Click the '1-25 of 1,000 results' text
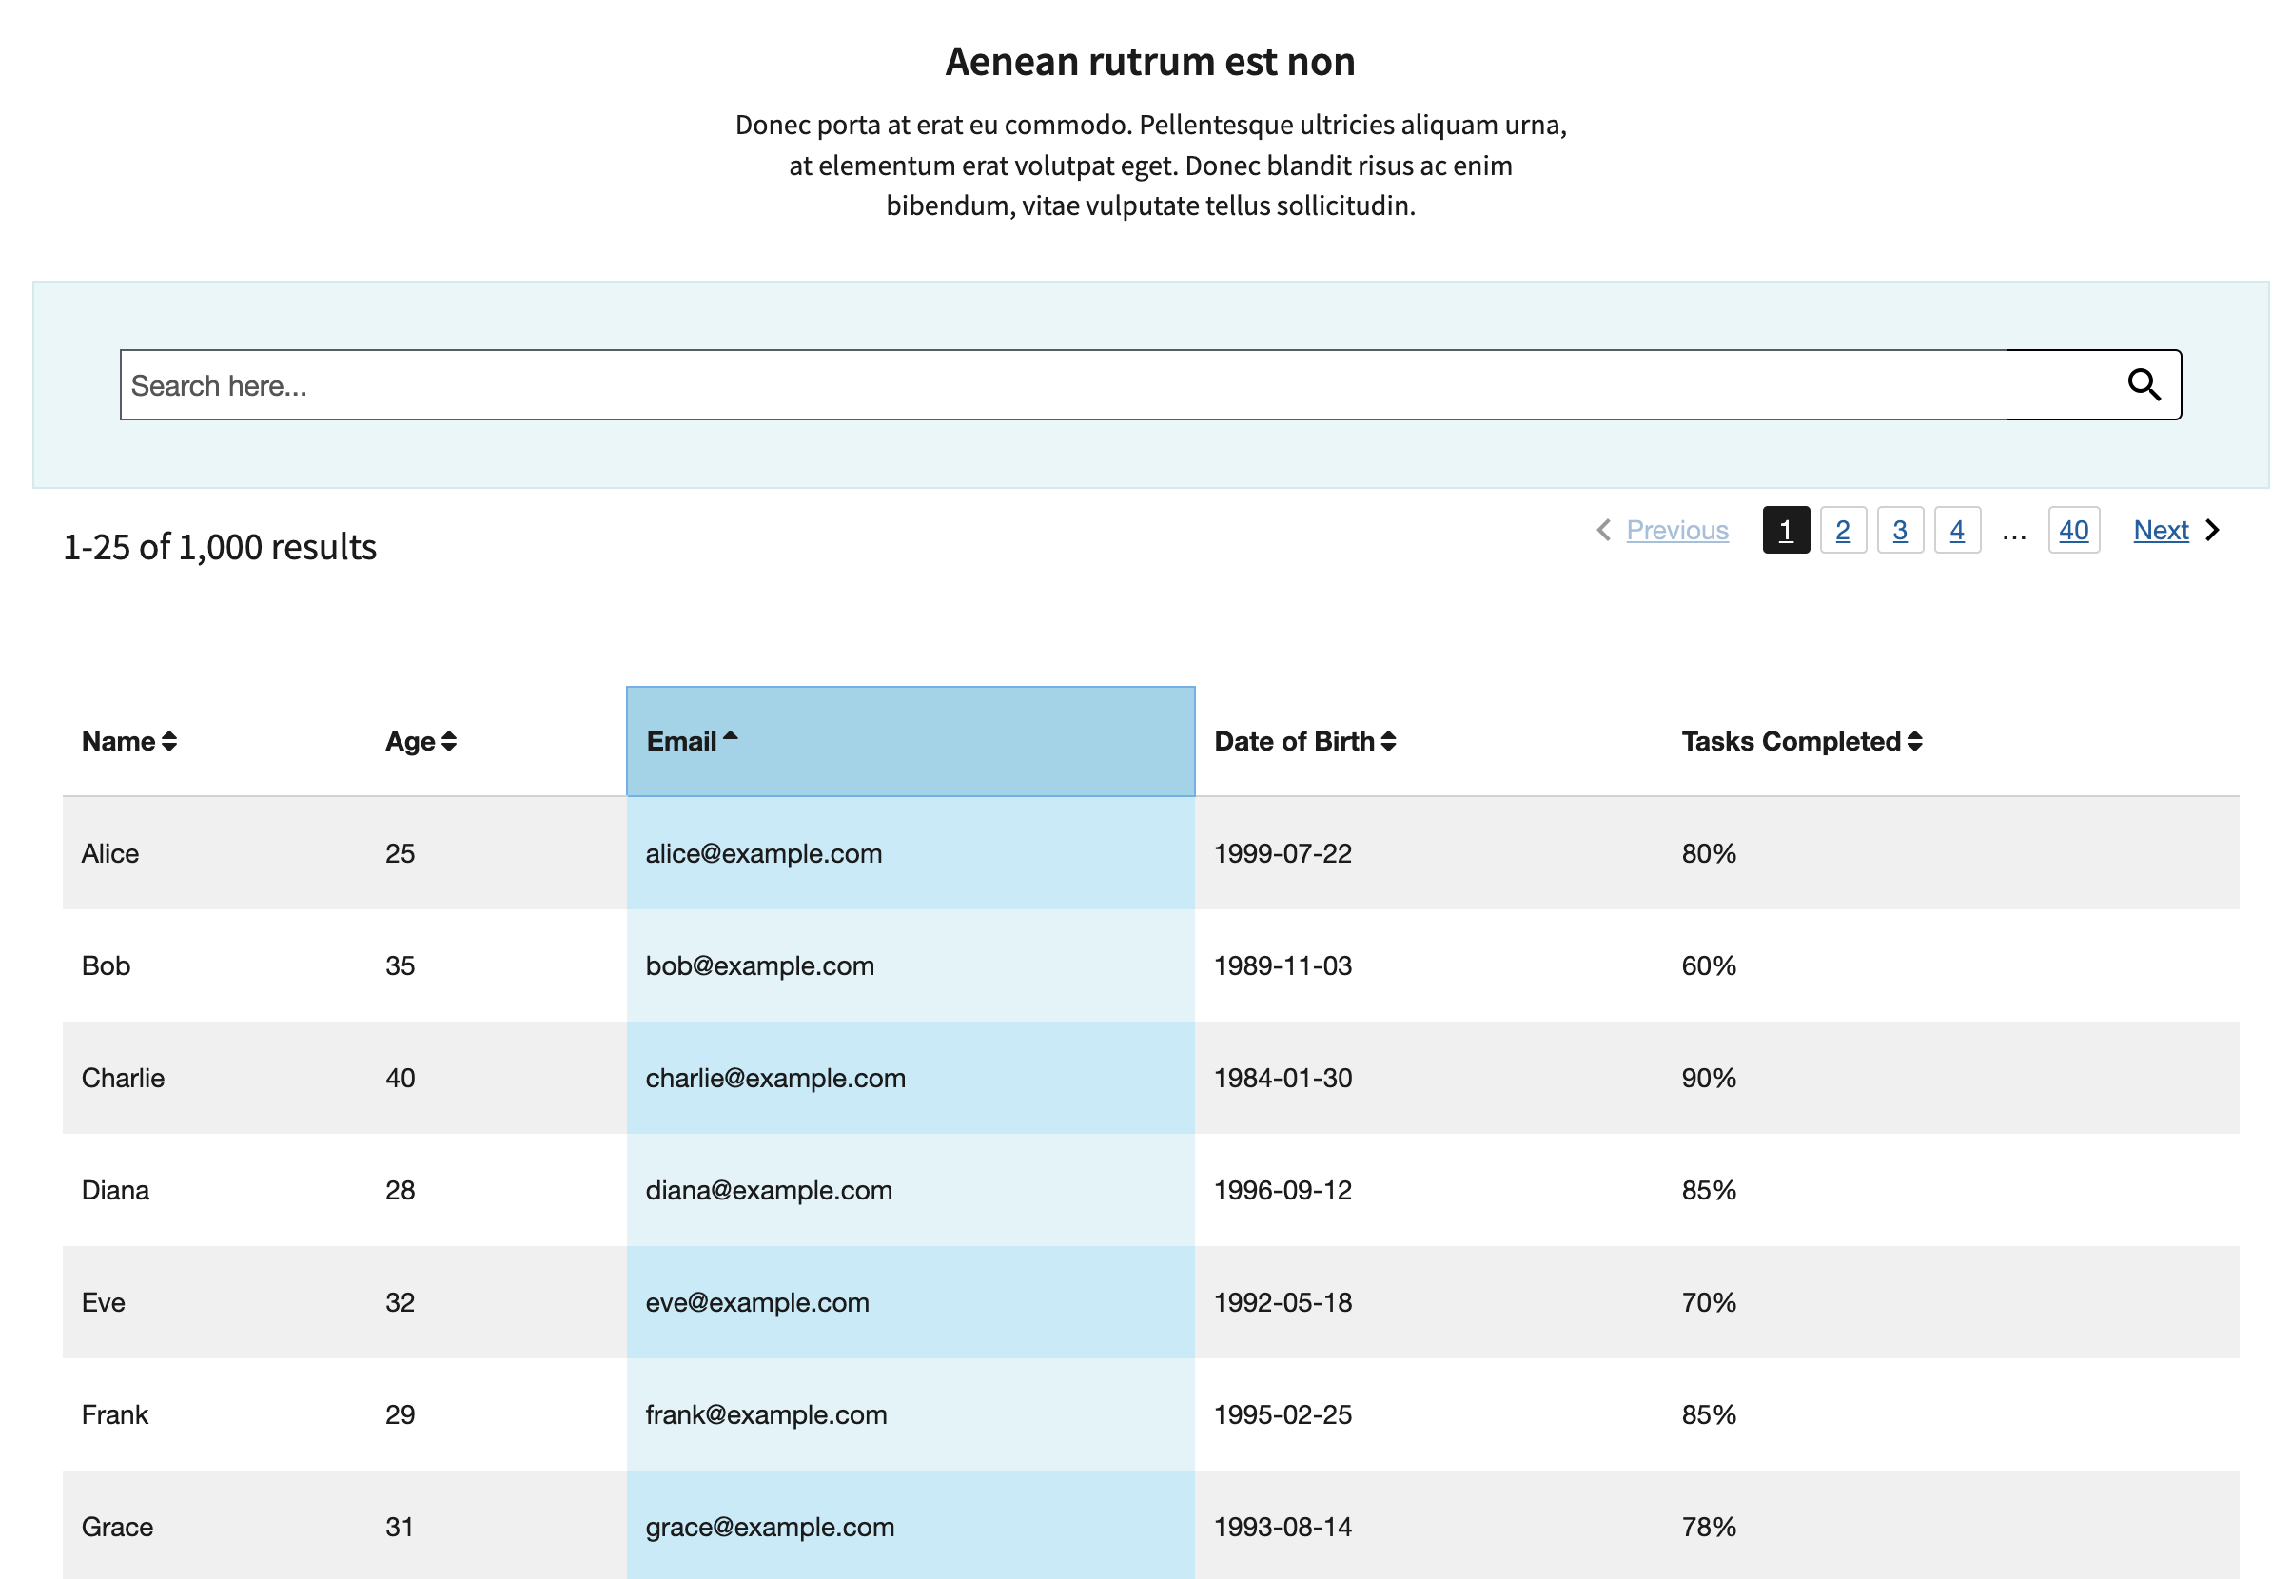This screenshot has width=2291, height=1579. pos(220,547)
